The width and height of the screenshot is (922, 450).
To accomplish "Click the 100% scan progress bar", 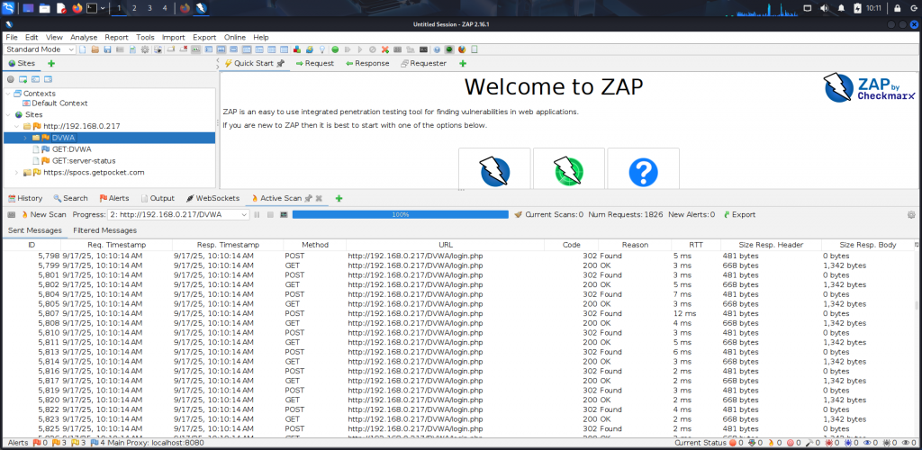I will tap(401, 215).
